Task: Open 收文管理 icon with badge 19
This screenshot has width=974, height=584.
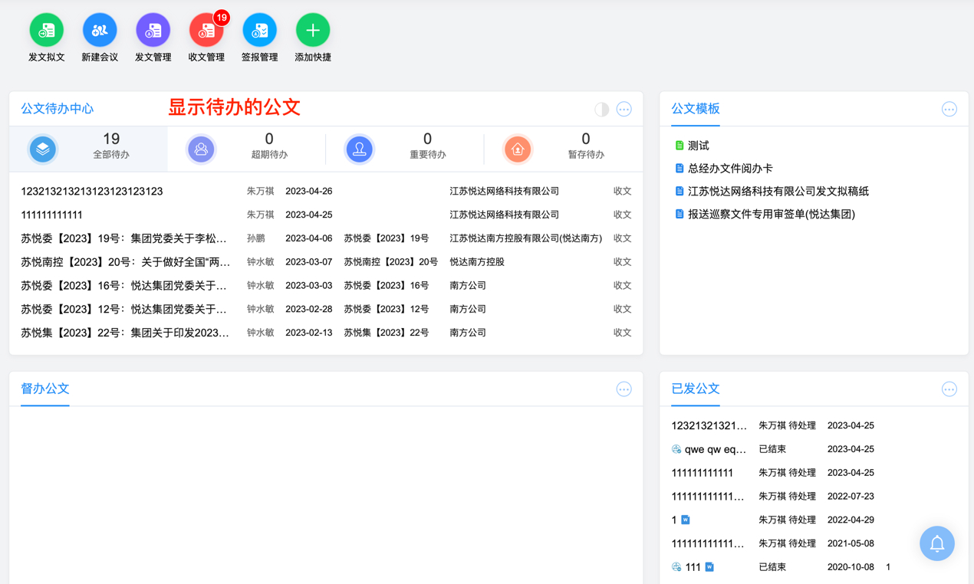Action: click(x=206, y=31)
